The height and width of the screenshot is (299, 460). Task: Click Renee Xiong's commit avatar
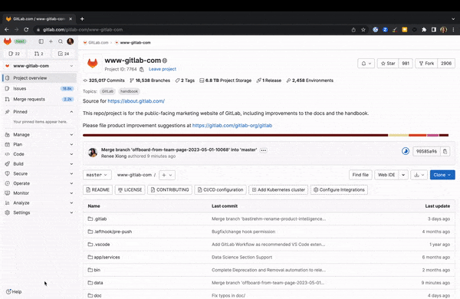[93, 153]
